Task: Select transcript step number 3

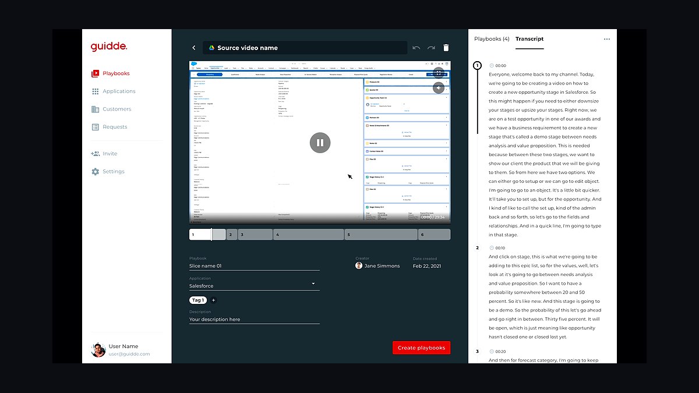Action: [478, 352]
